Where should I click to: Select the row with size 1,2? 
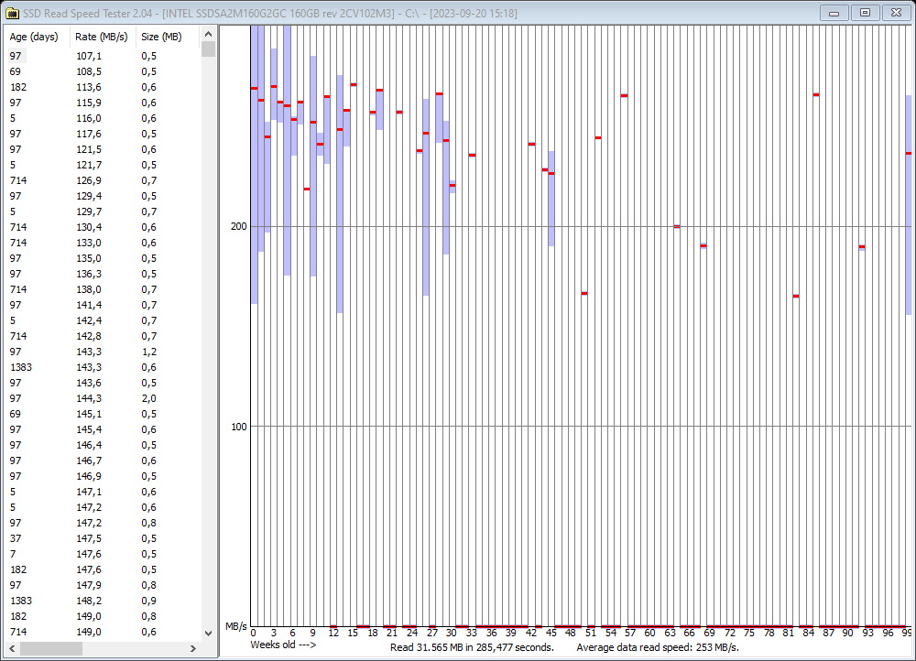104,352
